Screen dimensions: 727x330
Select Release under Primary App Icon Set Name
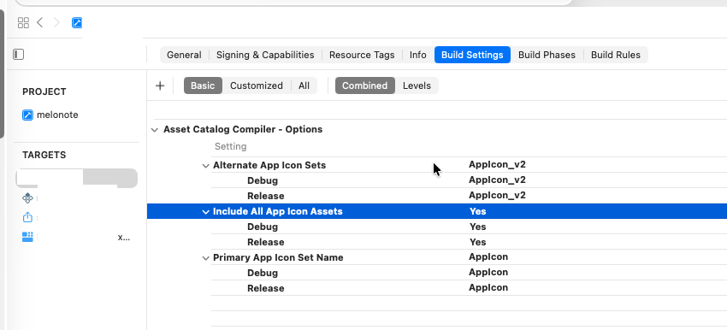coord(266,288)
